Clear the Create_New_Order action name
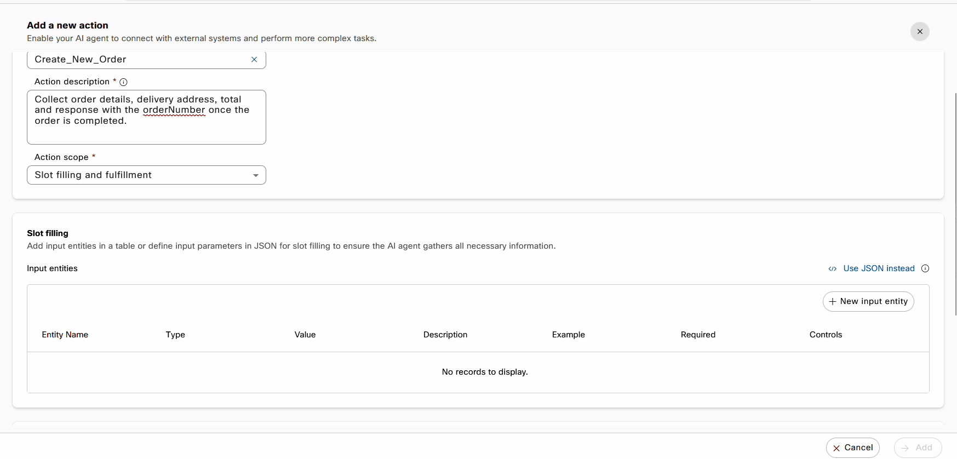 click(254, 60)
